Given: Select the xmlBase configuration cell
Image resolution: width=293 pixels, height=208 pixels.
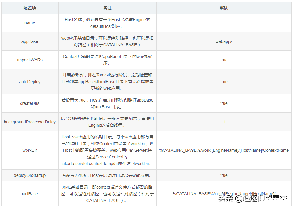Looking at the screenshot, I should point(30,194).
